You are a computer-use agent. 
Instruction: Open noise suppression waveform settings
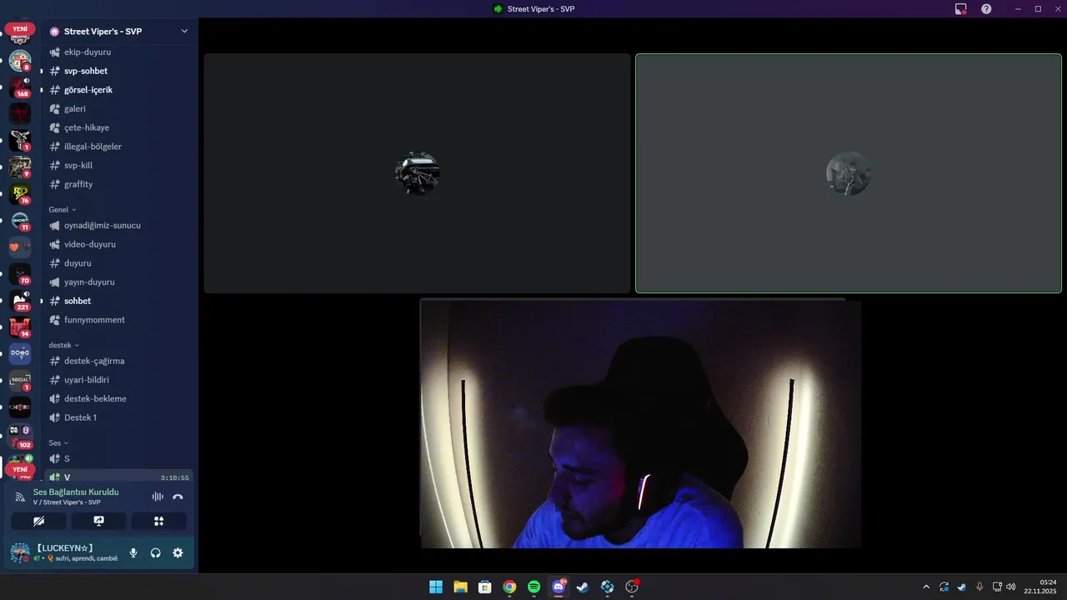[x=158, y=497]
